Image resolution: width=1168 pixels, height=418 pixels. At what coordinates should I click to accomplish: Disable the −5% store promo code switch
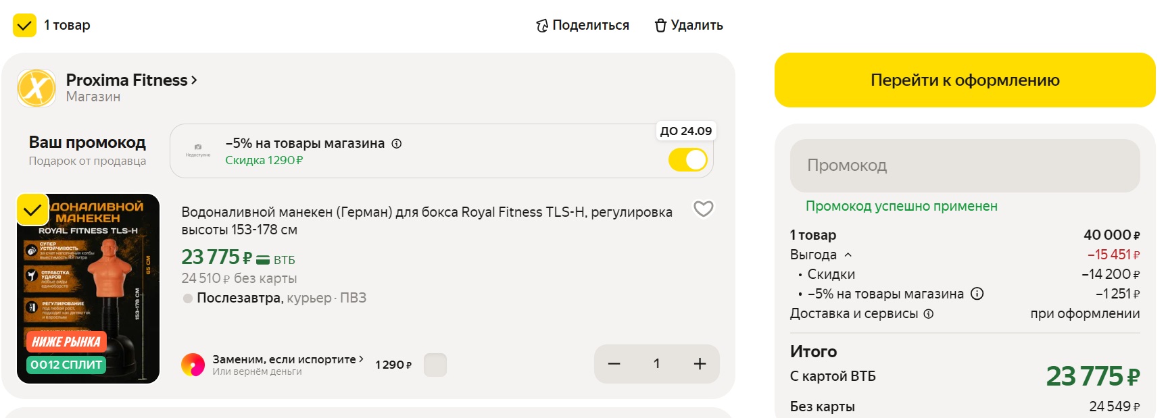point(687,160)
